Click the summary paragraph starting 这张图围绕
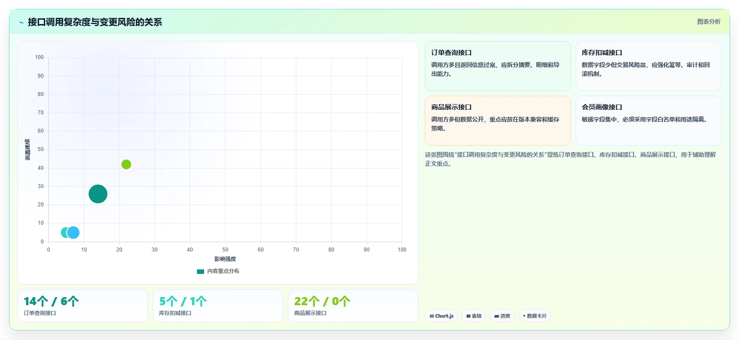The image size is (739, 340). [x=570, y=159]
